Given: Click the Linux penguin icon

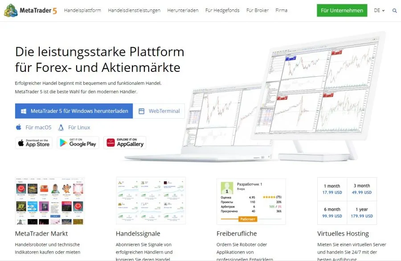Looking at the screenshot, I should (x=61, y=127).
